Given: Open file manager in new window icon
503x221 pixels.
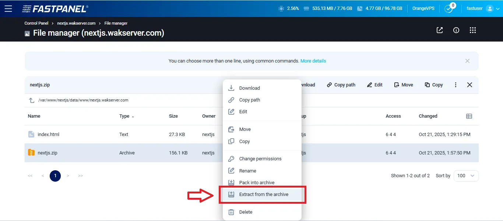Looking at the screenshot, I should [440, 31].
